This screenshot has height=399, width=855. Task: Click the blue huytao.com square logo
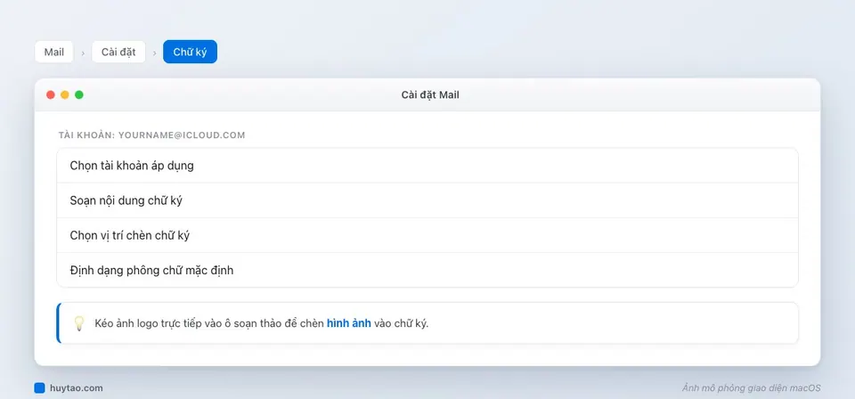[39, 388]
